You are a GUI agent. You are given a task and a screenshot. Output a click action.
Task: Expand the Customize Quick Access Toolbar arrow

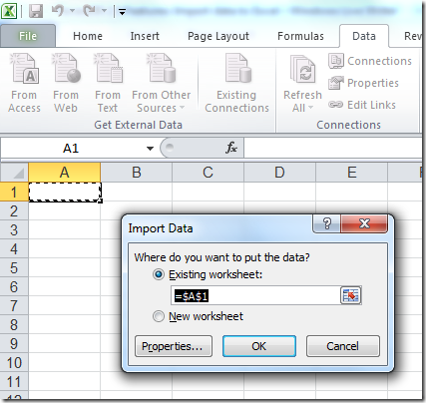click(x=122, y=12)
